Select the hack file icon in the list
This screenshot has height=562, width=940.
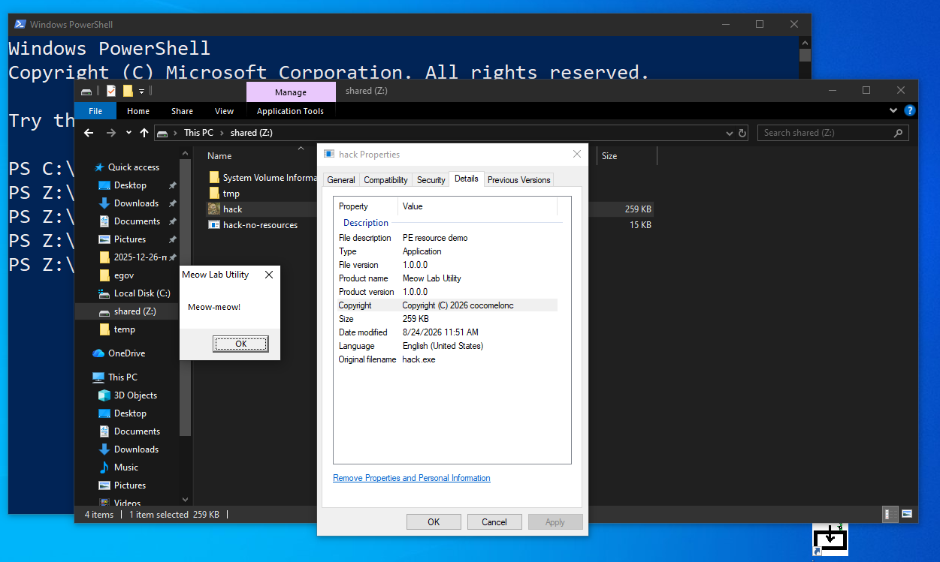pyautogui.click(x=214, y=209)
